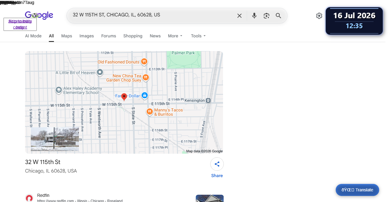Switch to Images tab
The height and width of the screenshot is (202, 390).
(87, 36)
